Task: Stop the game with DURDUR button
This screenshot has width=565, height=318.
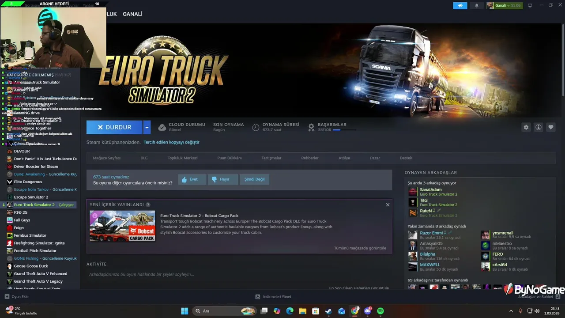Action: tap(114, 127)
